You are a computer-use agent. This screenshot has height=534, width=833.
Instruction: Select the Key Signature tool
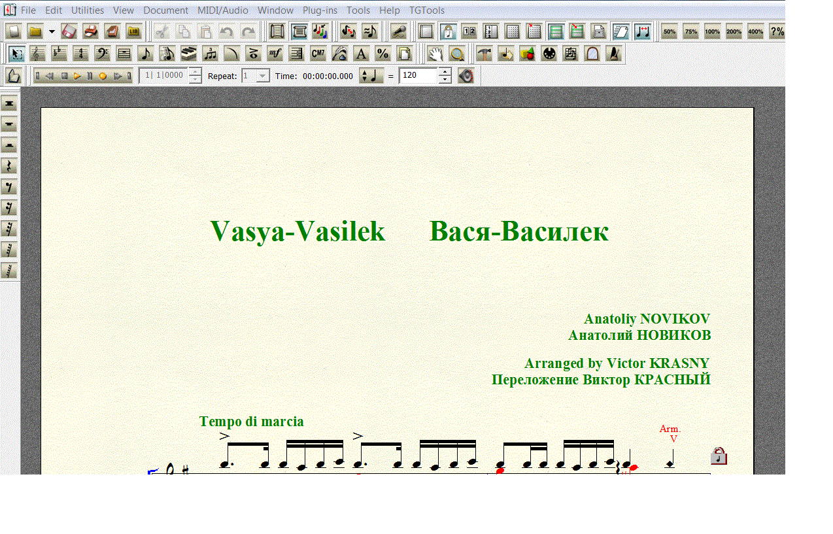(59, 54)
